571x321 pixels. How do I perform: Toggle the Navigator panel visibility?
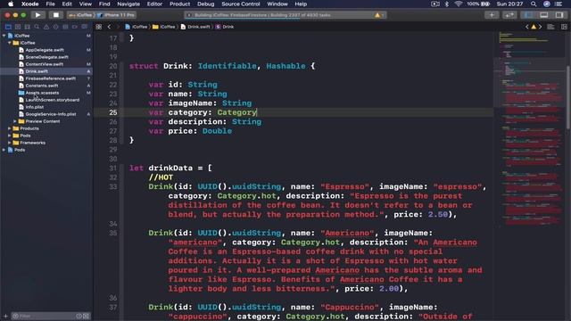(x=528, y=15)
